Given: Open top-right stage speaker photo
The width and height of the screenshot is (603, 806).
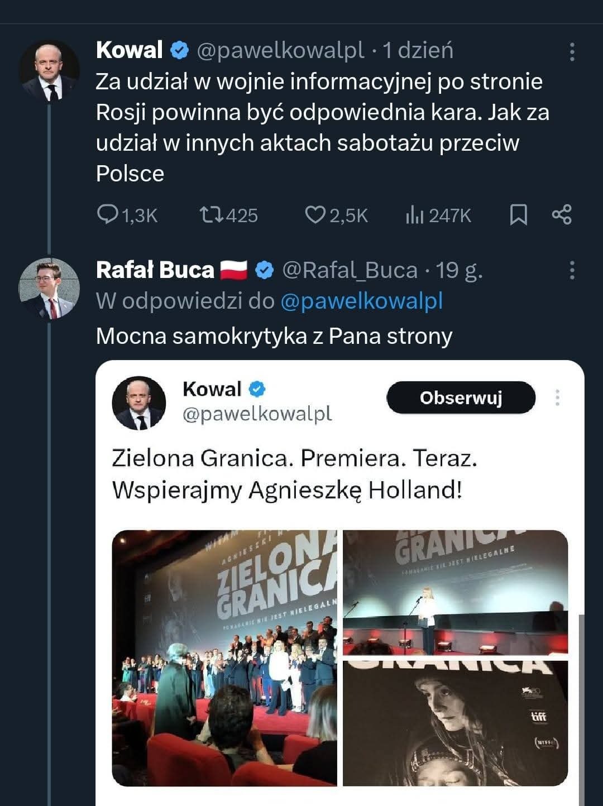Looking at the screenshot, I should pyautogui.click(x=455, y=592).
